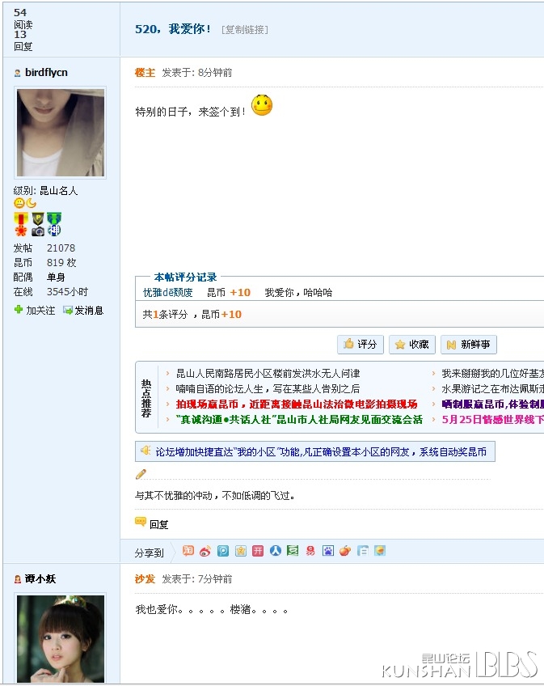Click the pencil signature icon
544x686 pixels.
tap(141, 474)
